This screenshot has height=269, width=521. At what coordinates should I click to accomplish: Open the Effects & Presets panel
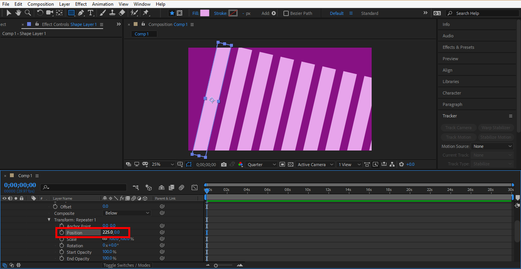pyautogui.click(x=458, y=47)
